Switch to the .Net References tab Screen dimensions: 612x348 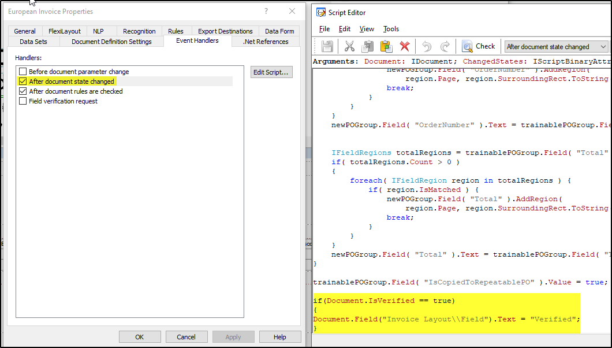[x=266, y=42]
